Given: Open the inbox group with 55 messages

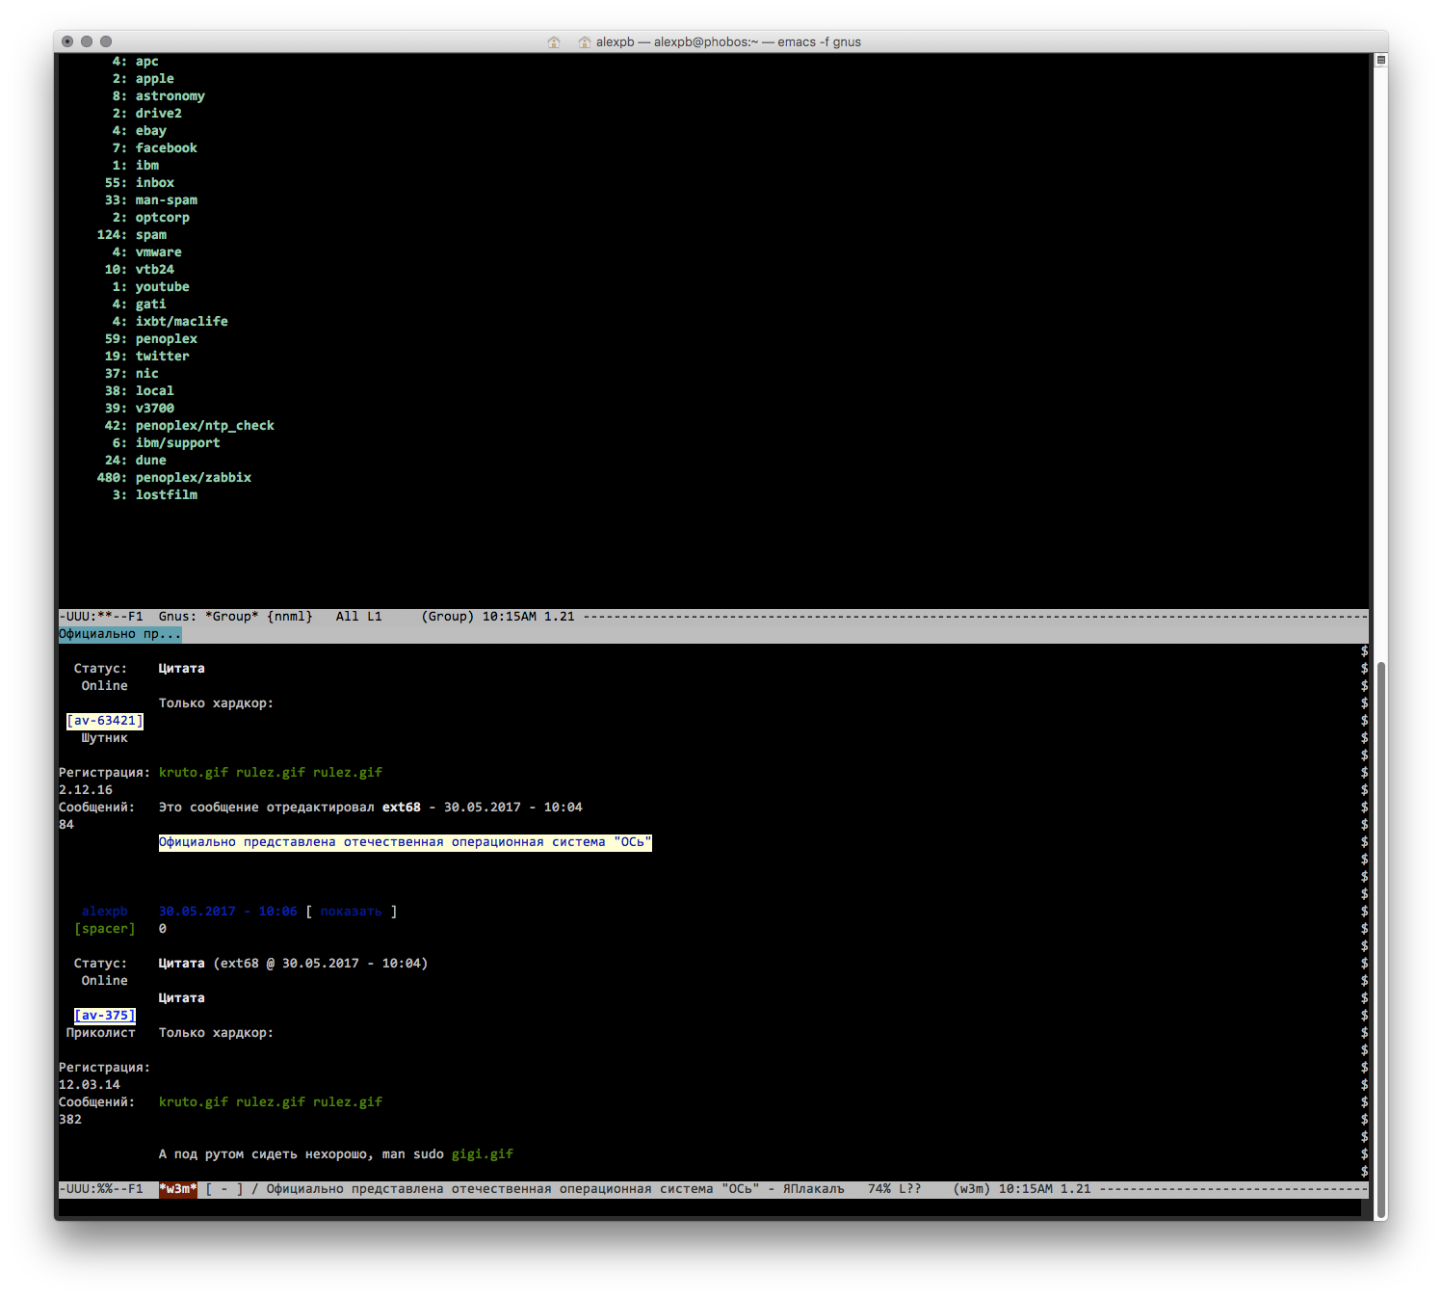Looking at the screenshot, I should click(154, 183).
